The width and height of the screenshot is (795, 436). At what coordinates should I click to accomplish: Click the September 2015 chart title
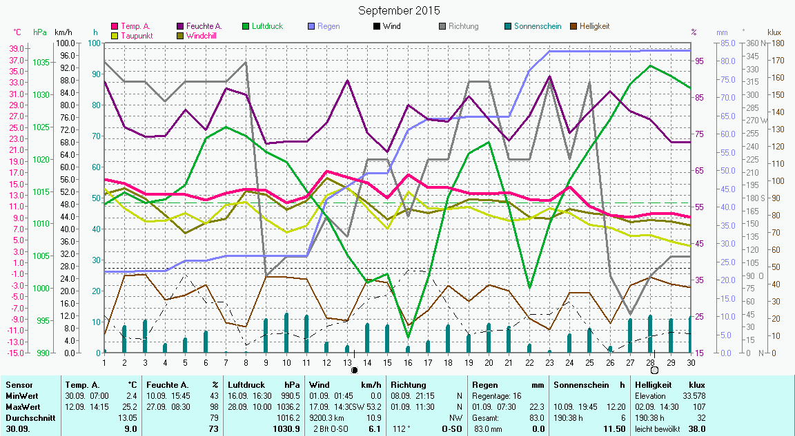click(x=399, y=11)
